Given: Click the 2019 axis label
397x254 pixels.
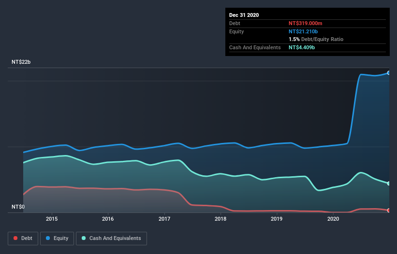Looking at the screenshot, I should (277, 219).
